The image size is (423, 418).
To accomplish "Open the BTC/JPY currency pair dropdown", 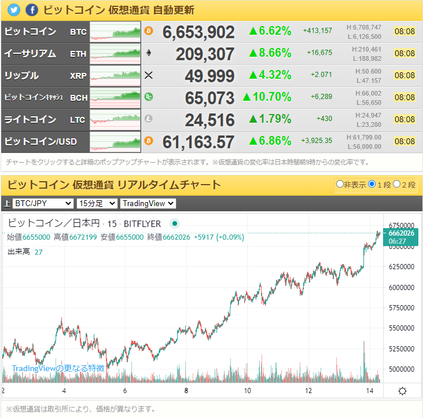I will (x=43, y=203).
